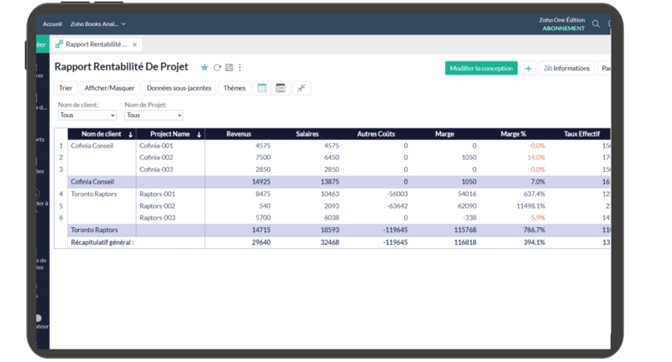Click the search magnifier icon
This screenshot has height=362, width=672.
point(596,24)
